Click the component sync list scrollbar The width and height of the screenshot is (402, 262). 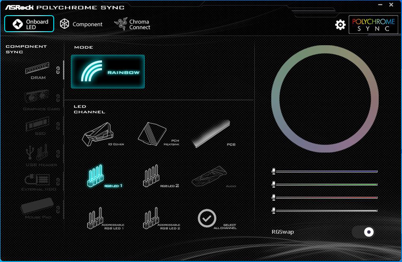click(x=64, y=70)
